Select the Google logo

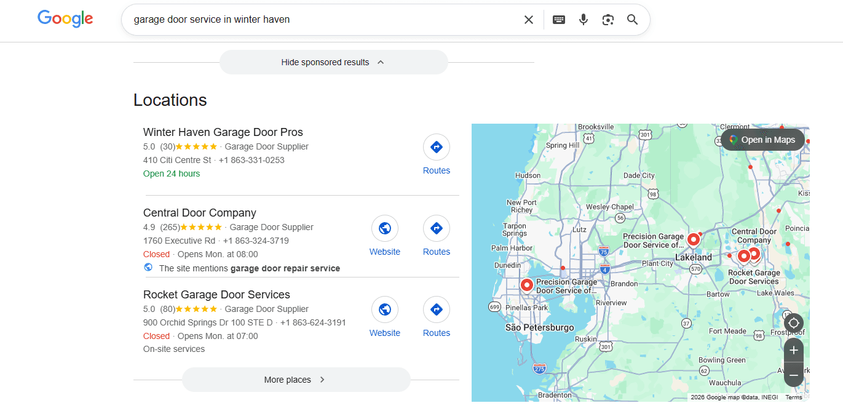click(65, 18)
